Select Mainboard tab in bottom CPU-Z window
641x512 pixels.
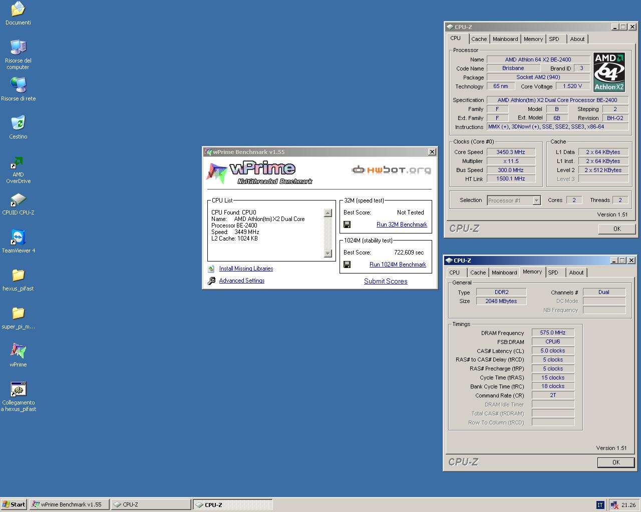[x=504, y=272]
